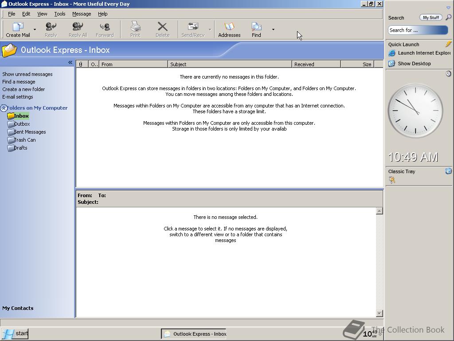Select the Sent Messages folder

coord(30,132)
